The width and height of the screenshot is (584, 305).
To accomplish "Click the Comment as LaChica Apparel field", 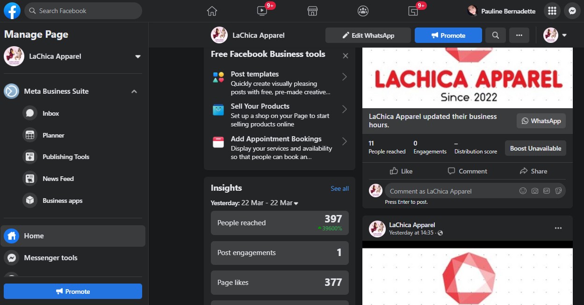I will click(475, 191).
